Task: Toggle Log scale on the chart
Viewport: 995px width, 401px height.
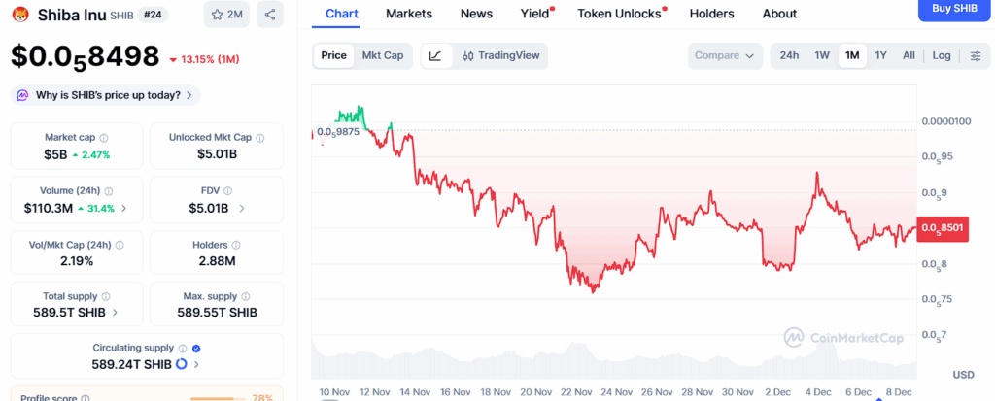Action: 942,55
